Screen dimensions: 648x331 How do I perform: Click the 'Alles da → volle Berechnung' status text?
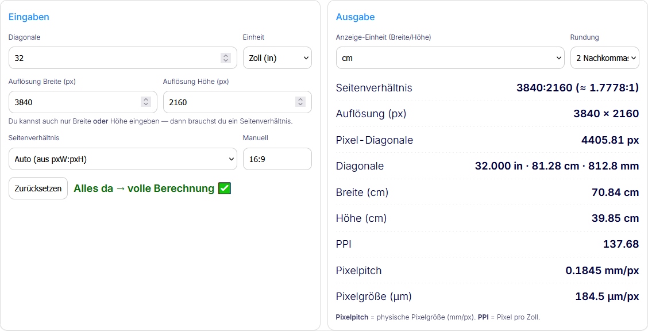pyautogui.click(x=144, y=188)
